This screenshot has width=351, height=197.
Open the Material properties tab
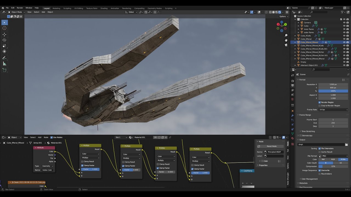pos(293,138)
